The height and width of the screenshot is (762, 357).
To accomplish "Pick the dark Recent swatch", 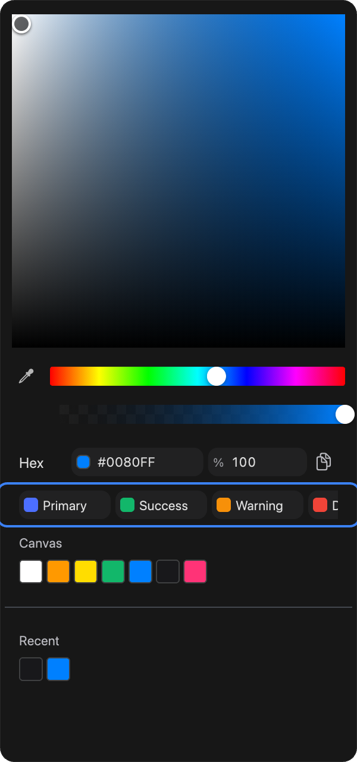I will click(31, 669).
